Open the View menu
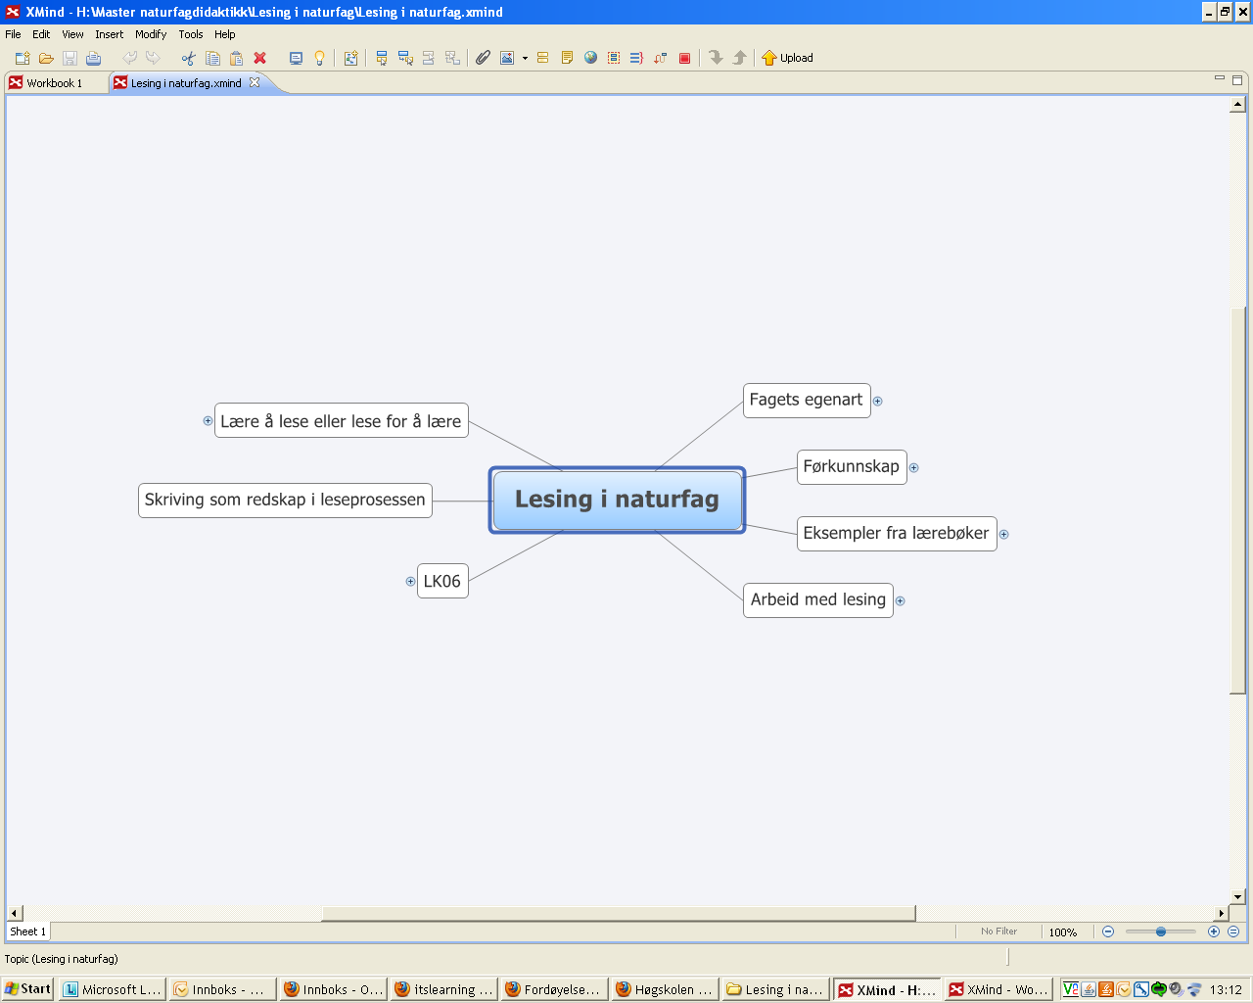Image resolution: width=1253 pixels, height=1003 pixels. pos(72,34)
